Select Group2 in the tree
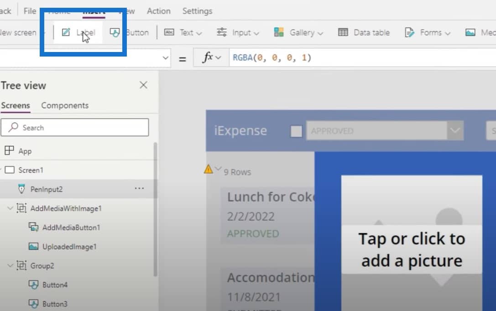496x311 pixels. pos(42,266)
